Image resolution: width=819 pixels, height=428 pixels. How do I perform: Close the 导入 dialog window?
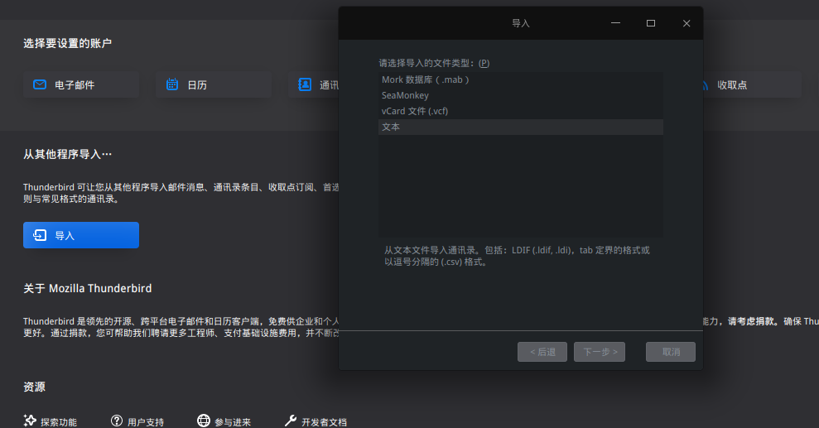(687, 23)
